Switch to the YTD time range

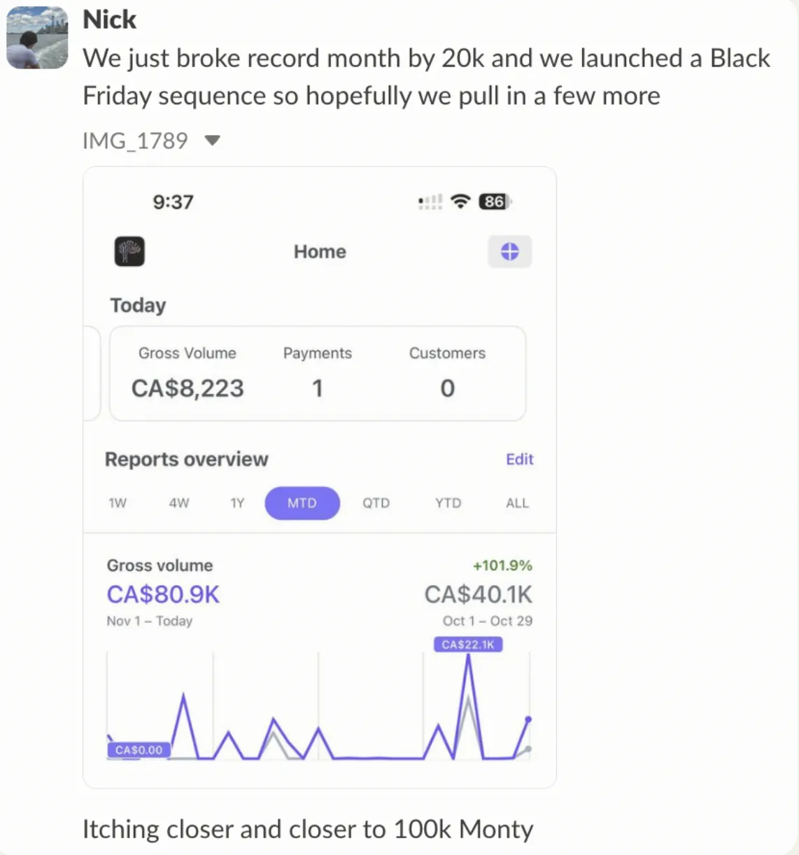(448, 503)
